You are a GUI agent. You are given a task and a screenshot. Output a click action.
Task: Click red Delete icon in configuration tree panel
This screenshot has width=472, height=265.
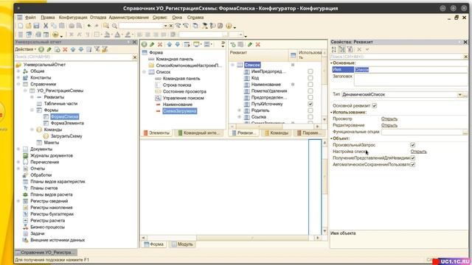[x=65, y=49]
